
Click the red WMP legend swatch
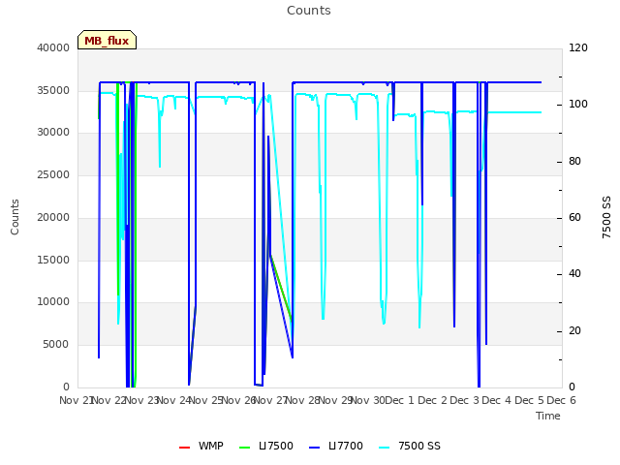pos(185,448)
